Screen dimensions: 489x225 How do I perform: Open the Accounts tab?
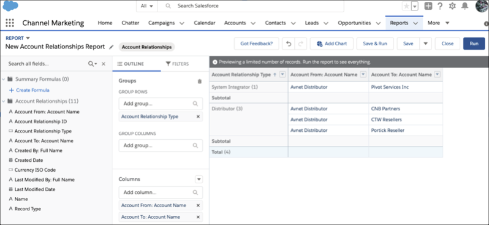coord(235,23)
